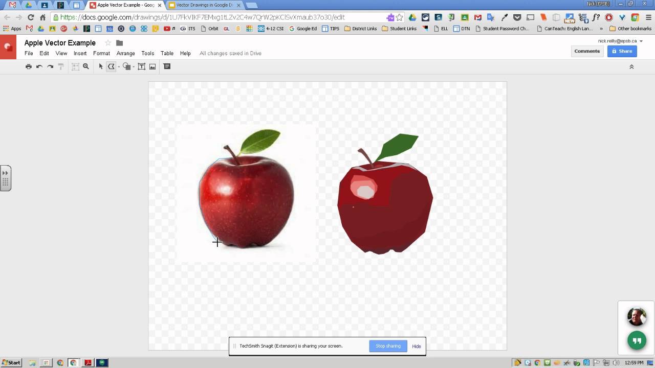
Task: Select the Zoom magnifier tool
Action: [x=86, y=66]
